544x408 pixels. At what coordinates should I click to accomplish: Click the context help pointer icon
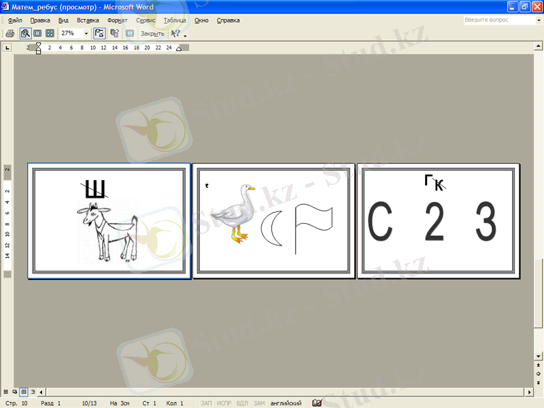tap(175, 33)
